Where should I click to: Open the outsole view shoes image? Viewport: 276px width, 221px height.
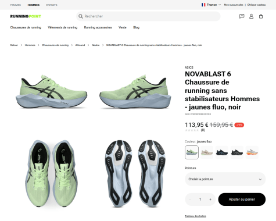point(135,173)
